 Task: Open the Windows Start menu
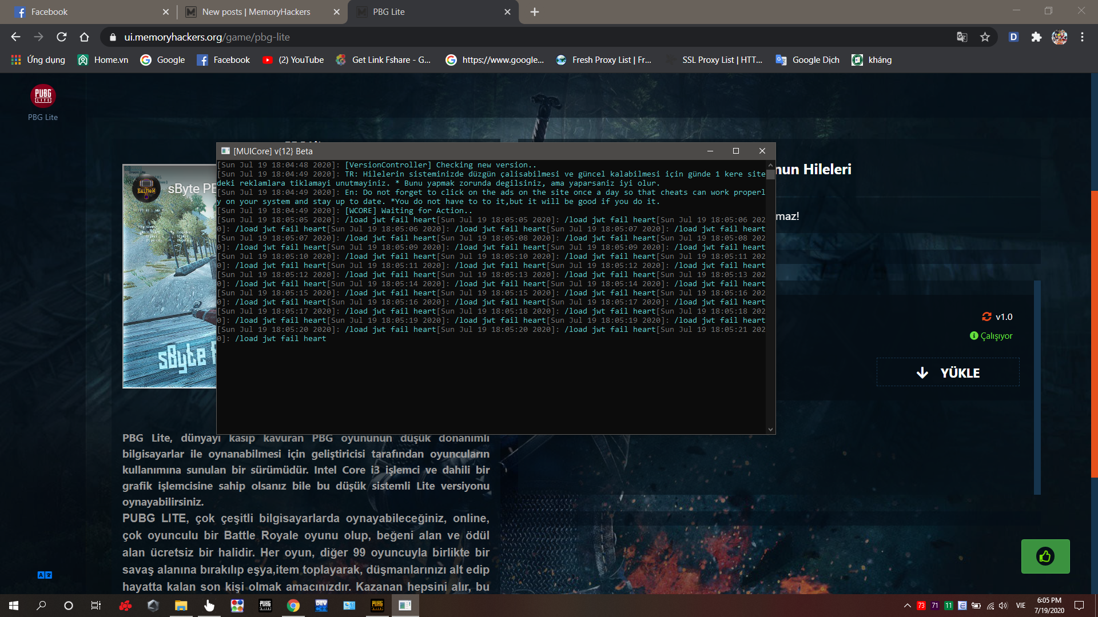14,606
